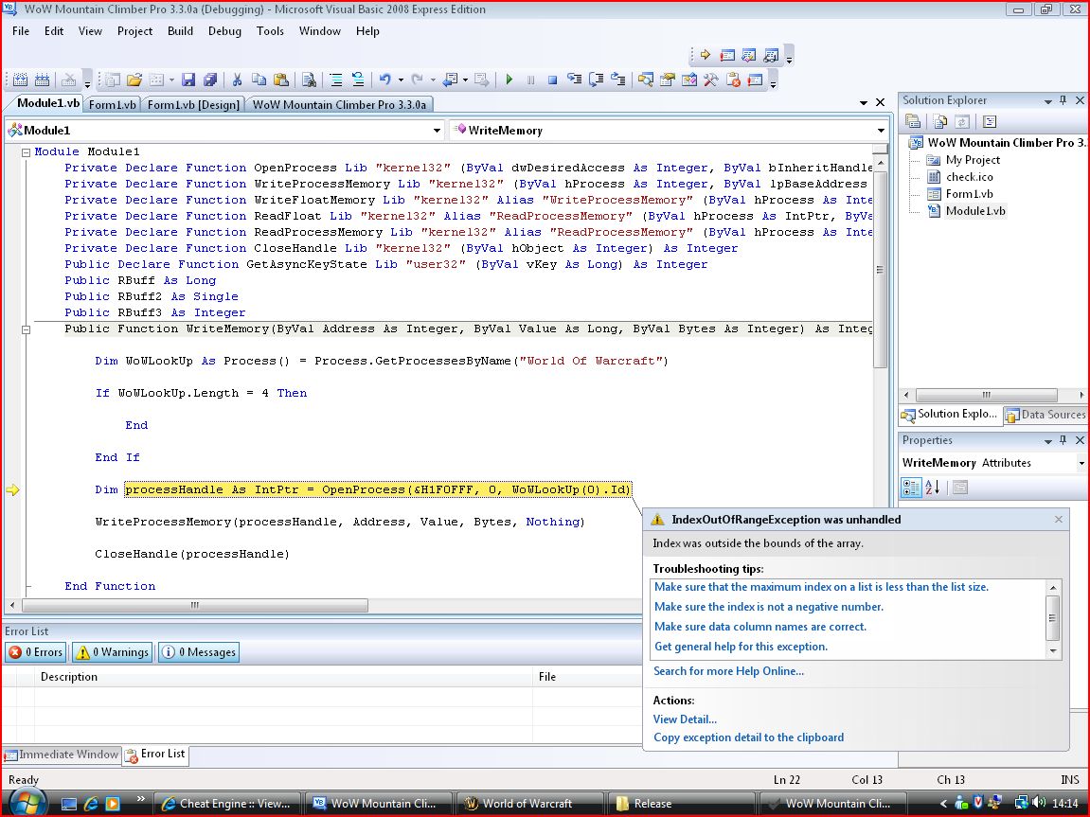Stop debugging with the blue stop button
The height and width of the screenshot is (817, 1090).
tap(552, 80)
